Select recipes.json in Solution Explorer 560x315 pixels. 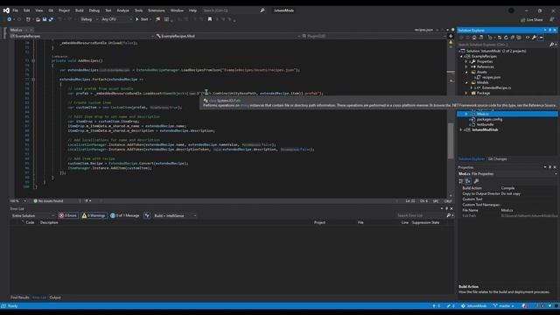pyautogui.click(x=491, y=77)
